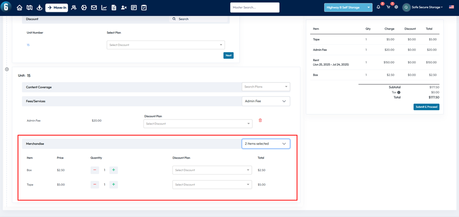Viewport: 459px width, 217px height.
Task: Open Safe Secure Storage account menu
Action: 423,8
